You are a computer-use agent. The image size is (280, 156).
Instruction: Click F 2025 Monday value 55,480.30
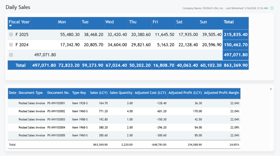70,35
